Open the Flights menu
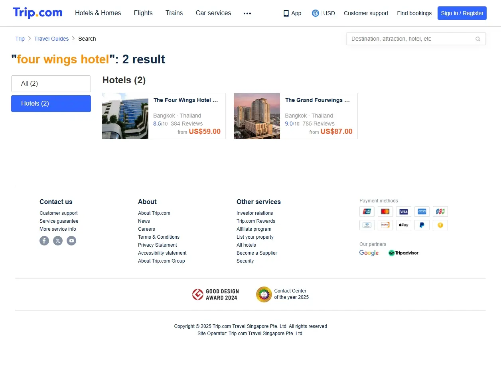 click(x=143, y=13)
